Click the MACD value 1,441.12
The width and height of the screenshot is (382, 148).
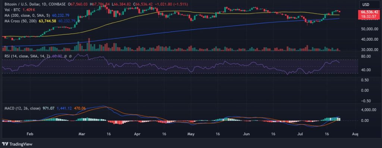pyautogui.click(x=64, y=108)
